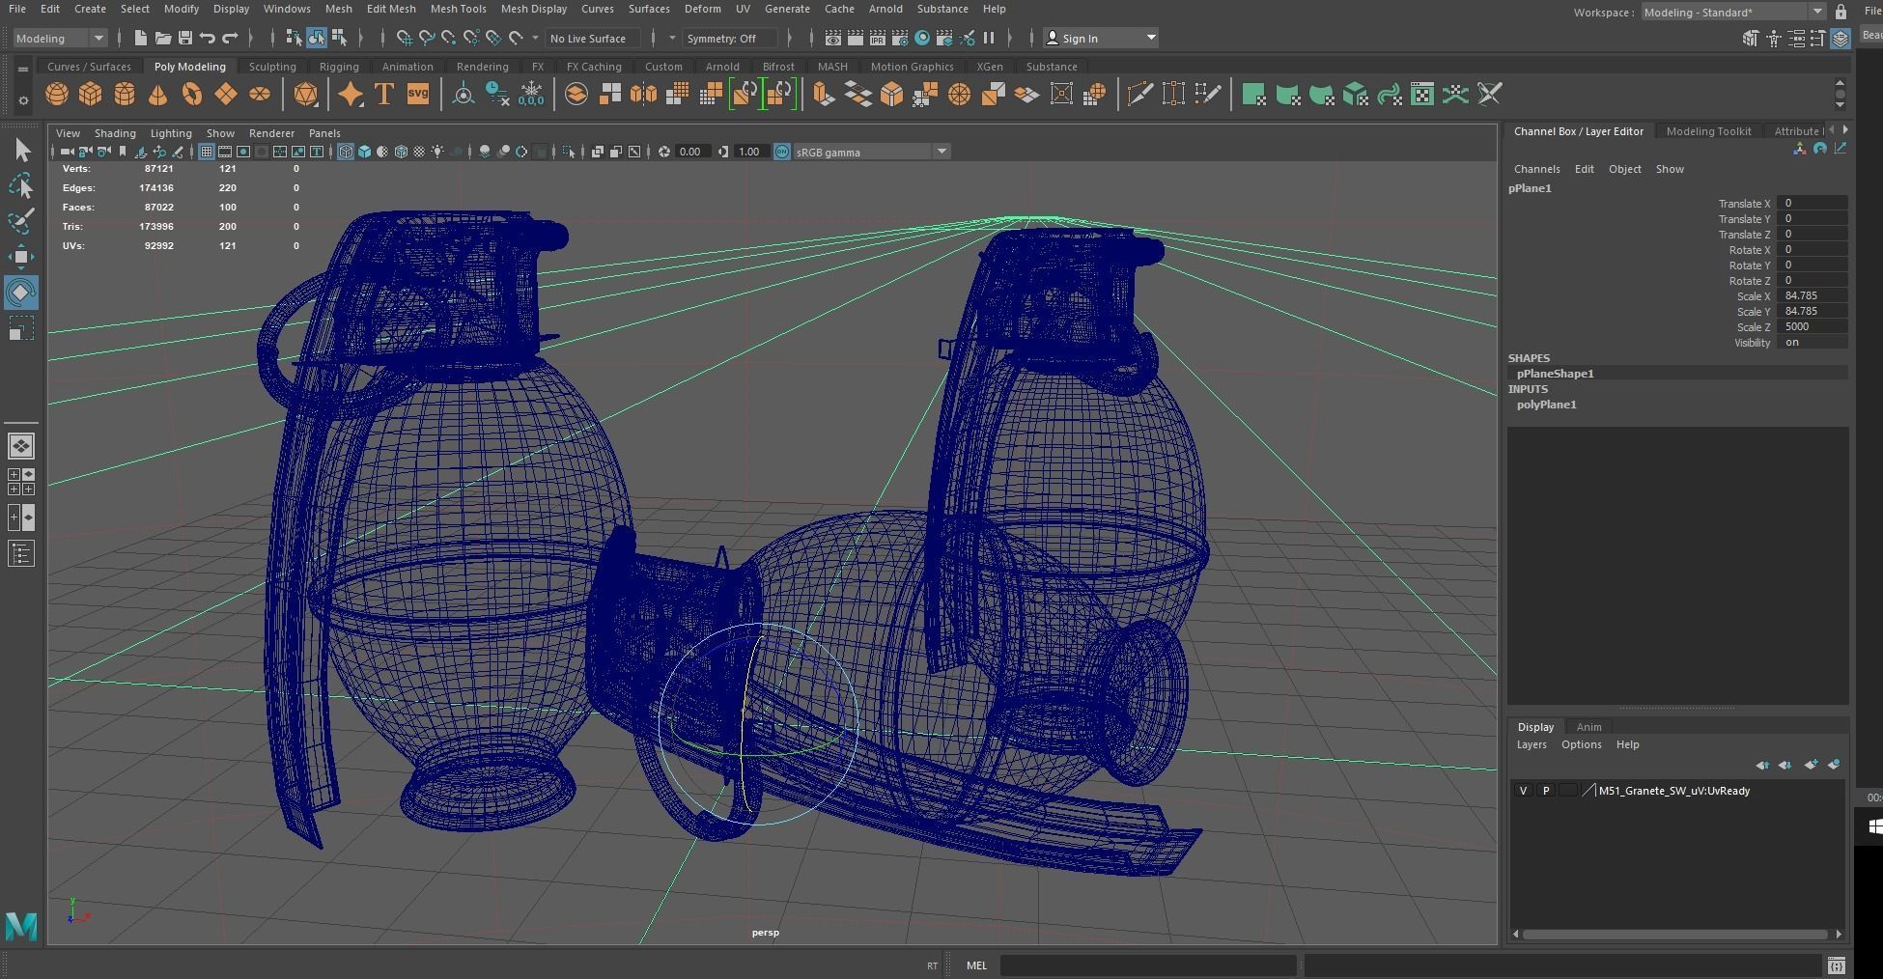Toggle V visibility of M51_Granete layer

click(x=1524, y=791)
